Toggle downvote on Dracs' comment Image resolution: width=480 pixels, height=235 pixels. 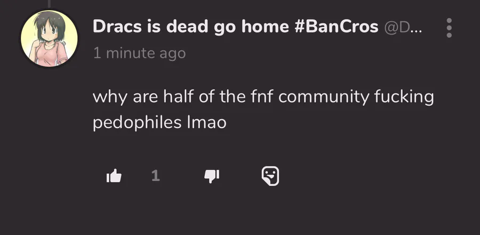pyautogui.click(x=212, y=176)
